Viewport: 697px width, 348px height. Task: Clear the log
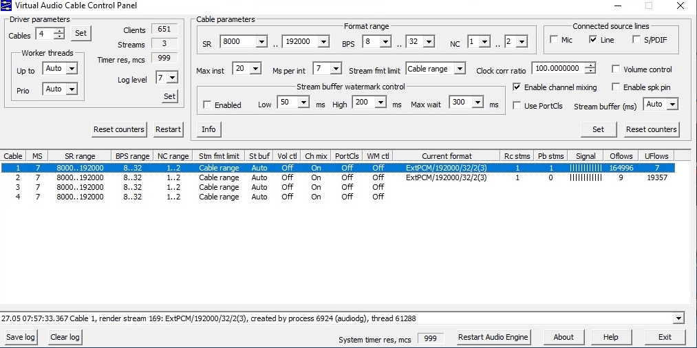coord(65,337)
